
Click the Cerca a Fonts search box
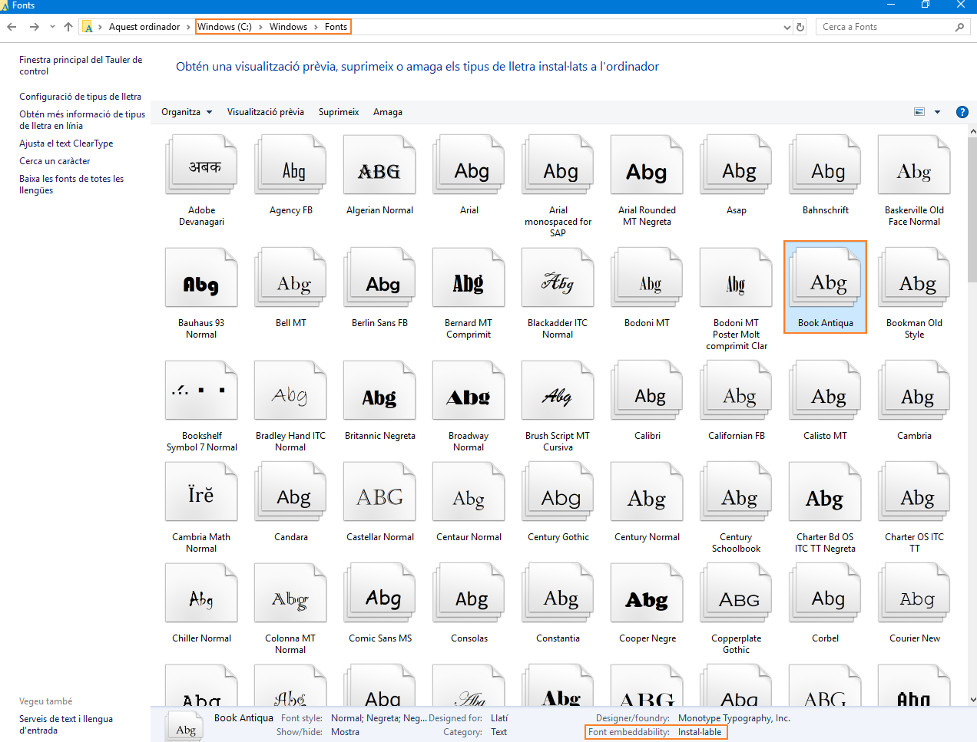(x=883, y=27)
